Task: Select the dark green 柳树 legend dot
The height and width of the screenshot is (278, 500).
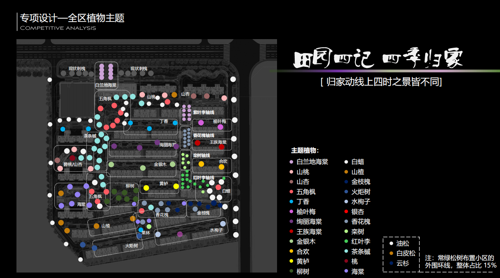Action: (291, 271)
